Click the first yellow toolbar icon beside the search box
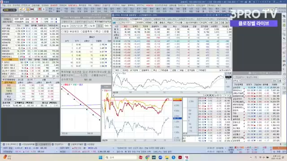 coord(20,9)
